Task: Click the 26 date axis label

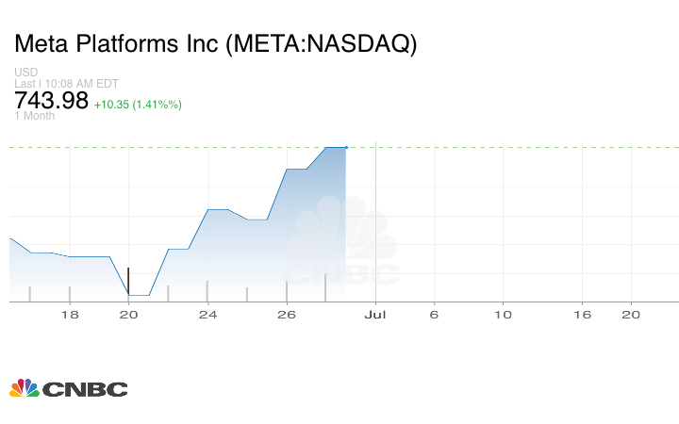Action: [289, 314]
